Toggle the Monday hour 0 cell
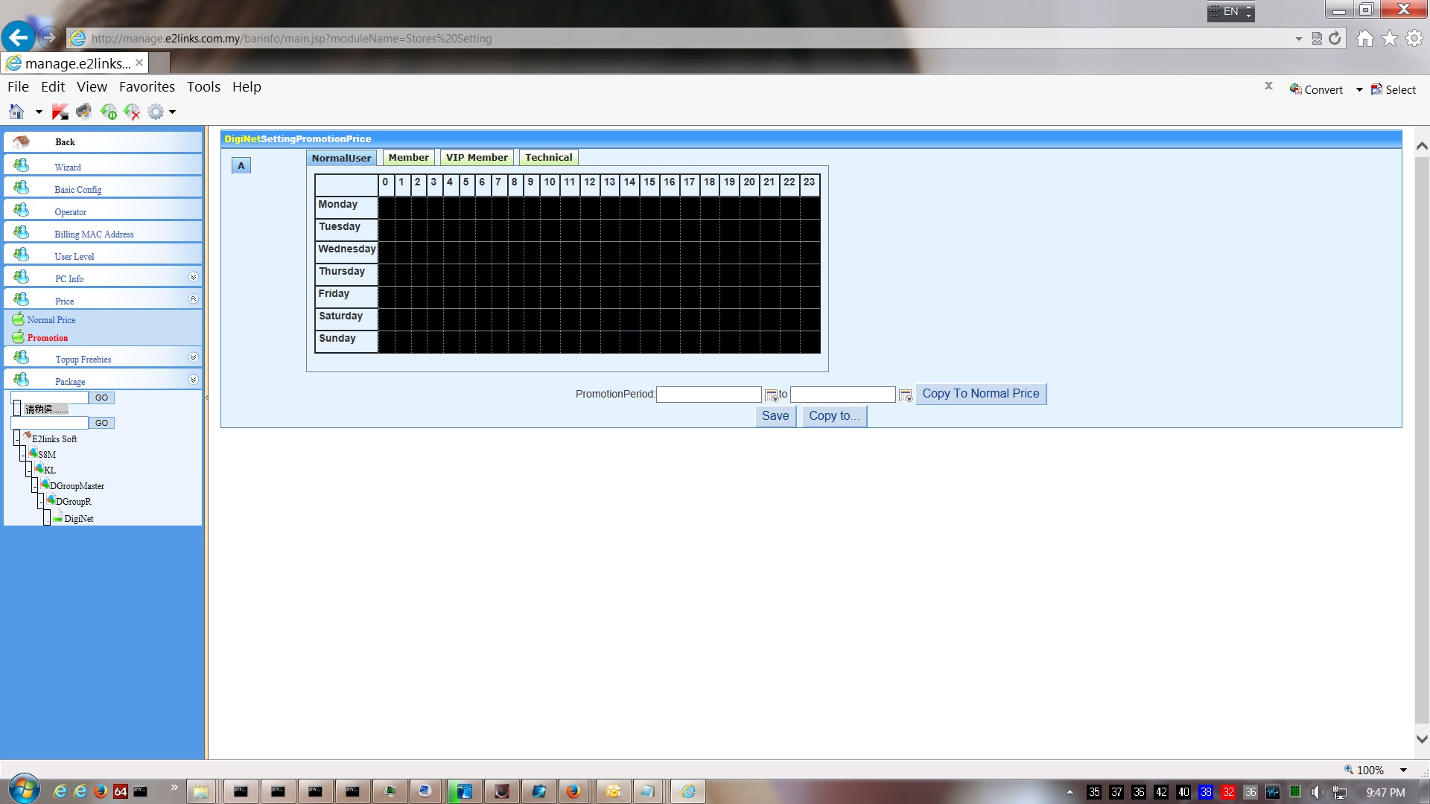The image size is (1430, 804). tap(386, 207)
